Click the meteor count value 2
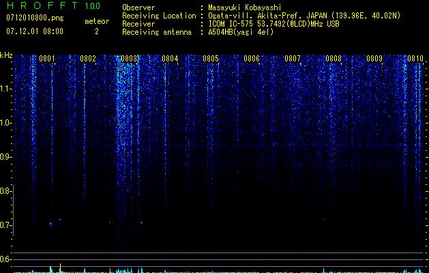Viewport: 429px width, 273px height. point(97,31)
